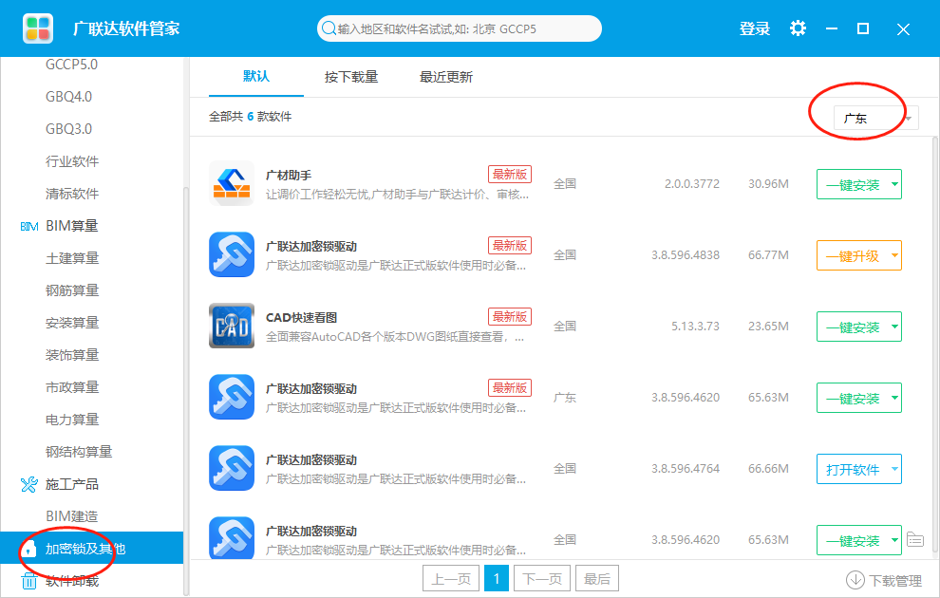
Task: Expand install arrow in the last software row
Action: click(894, 540)
